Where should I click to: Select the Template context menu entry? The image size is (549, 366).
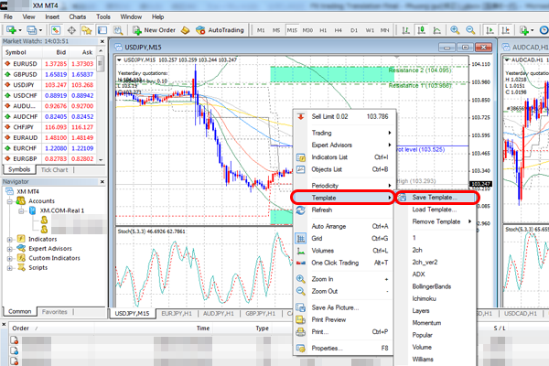pyautogui.click(x=343, y=198)
